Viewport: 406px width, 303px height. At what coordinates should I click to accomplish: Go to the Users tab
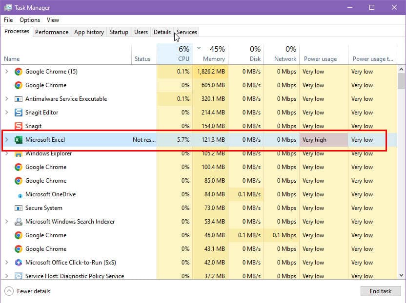tap(141, 32)
